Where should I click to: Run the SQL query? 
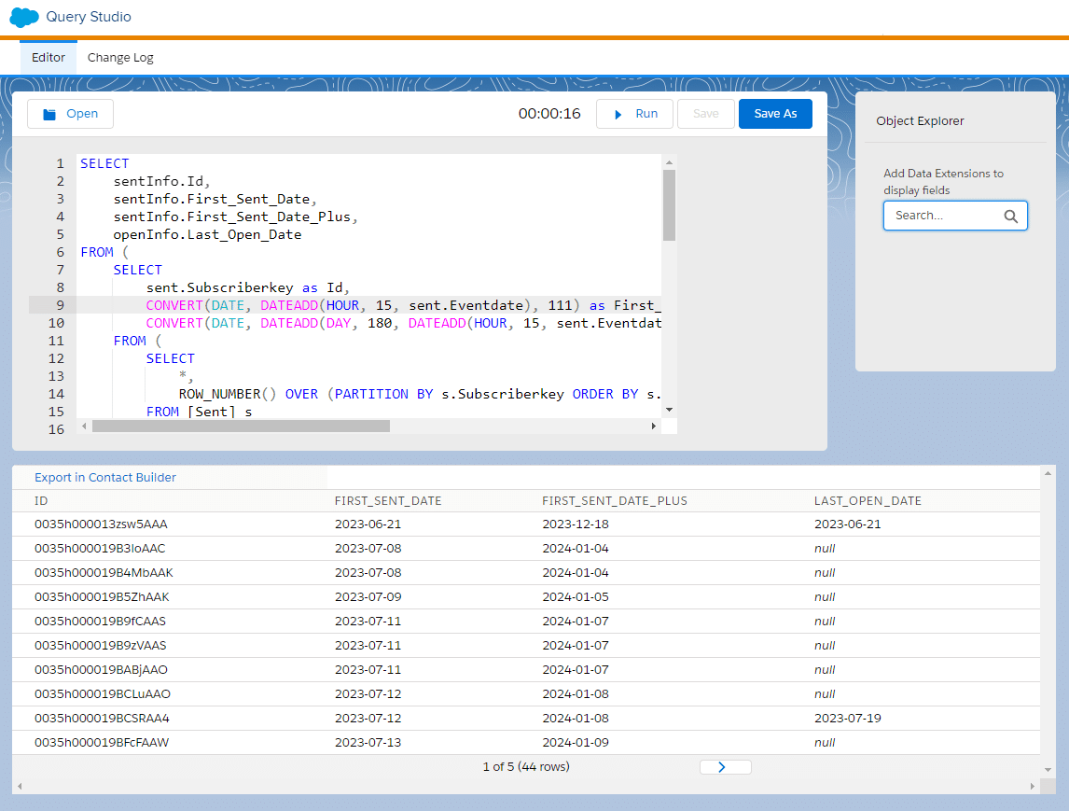[634, 114]
